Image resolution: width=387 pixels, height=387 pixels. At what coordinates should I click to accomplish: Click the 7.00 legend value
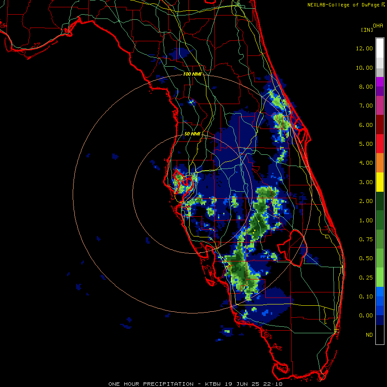pyautogui.click(x=366, y=106)
